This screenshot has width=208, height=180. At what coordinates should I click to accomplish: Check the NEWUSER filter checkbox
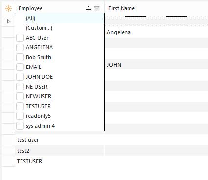pyautogui.click(x=20, y=96)
